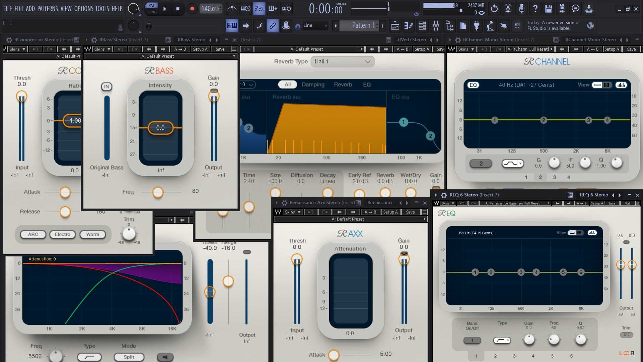
Task: Open Renaissance Axx Default Preset dropdown
Action: [351, 219]
